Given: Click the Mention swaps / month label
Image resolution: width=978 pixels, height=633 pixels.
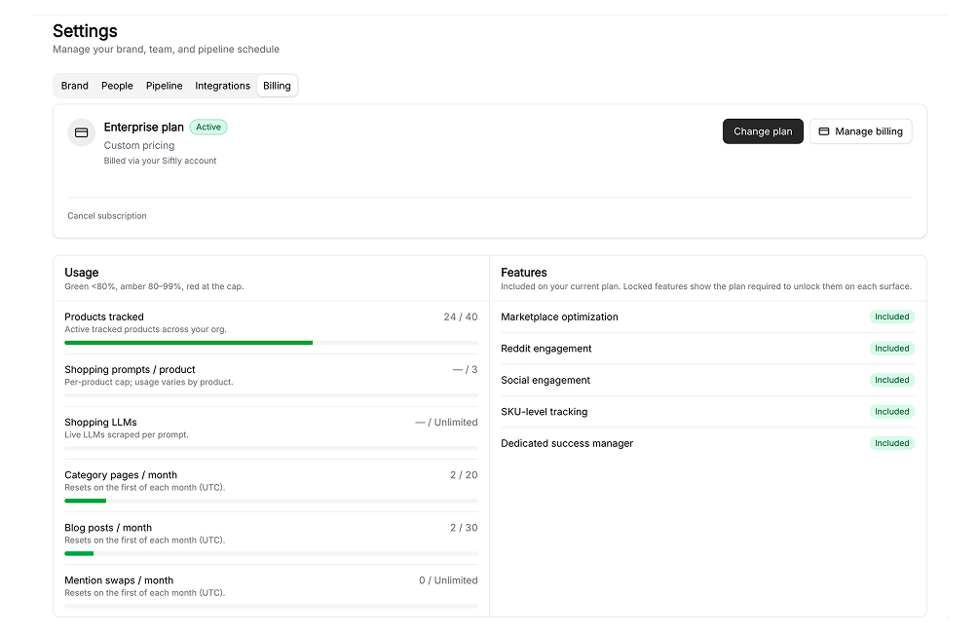Looking at the screenshot, I should (x=119, y=580).
